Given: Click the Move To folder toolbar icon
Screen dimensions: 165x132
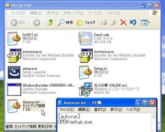Looking at the screenshot, I should [x=104, y=23].
